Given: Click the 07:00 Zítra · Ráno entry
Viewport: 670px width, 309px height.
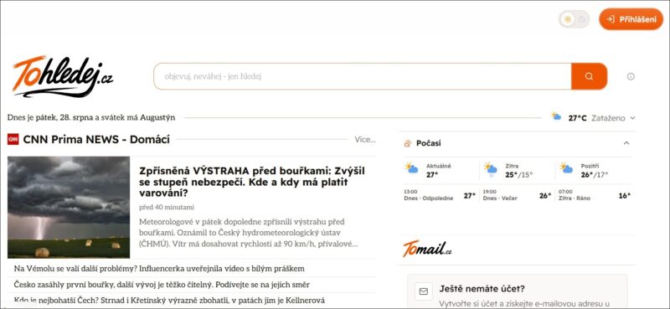Looking at the screenshot, I should click(595, 195).
